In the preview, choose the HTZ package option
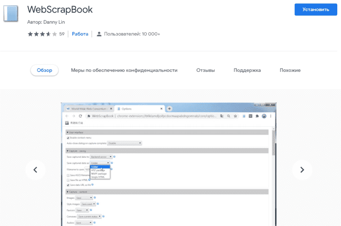The image size is (341, 226). pyautogui.click(x=100, y=170)
